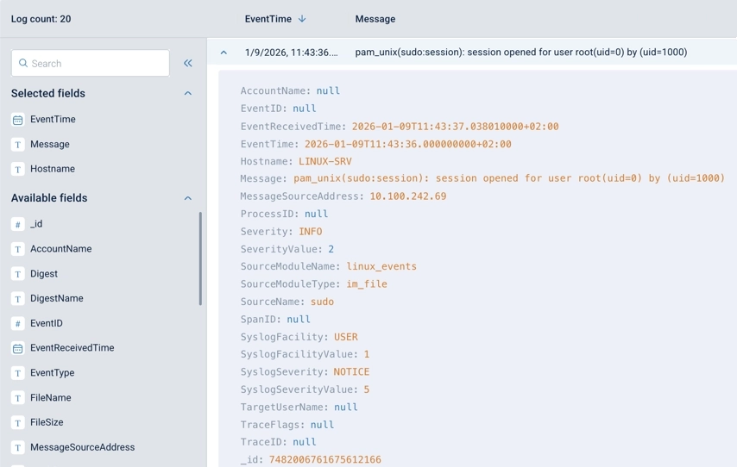Click text type icon beside EventType
737x467 pixels.
[x=18, y=373]
